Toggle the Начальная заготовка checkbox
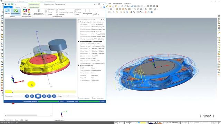Screen dimensions: 221x124 (x=57, y=12)
